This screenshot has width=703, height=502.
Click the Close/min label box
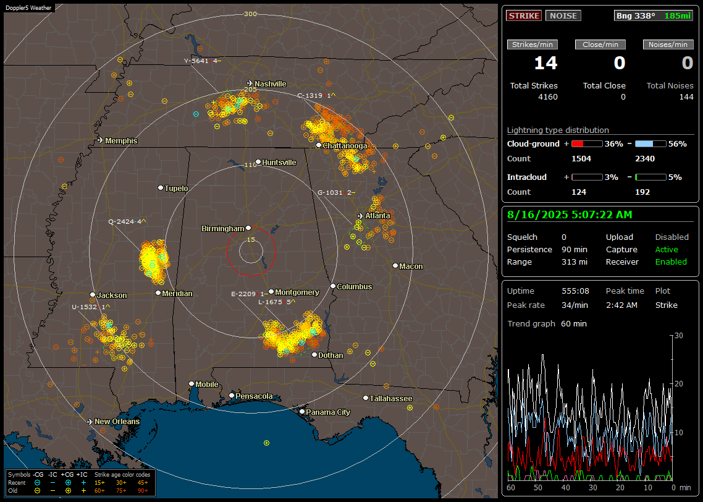tap(600, 45)
